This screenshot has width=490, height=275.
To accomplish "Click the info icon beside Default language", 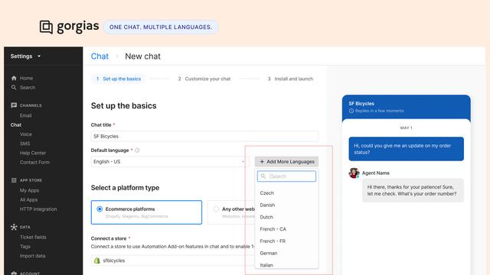I will point(137,150).
